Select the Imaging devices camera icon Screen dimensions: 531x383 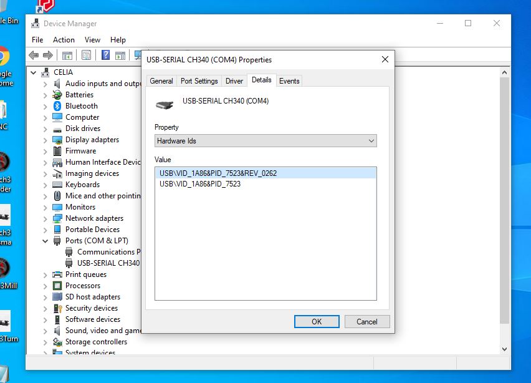pos(57,173)
